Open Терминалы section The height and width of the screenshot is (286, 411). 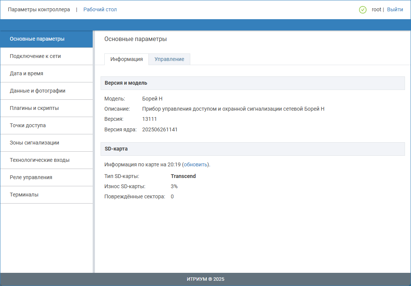click(x=46, y=195)
